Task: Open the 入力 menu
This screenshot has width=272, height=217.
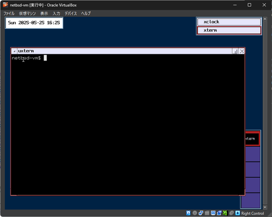Action: [57, 14]
